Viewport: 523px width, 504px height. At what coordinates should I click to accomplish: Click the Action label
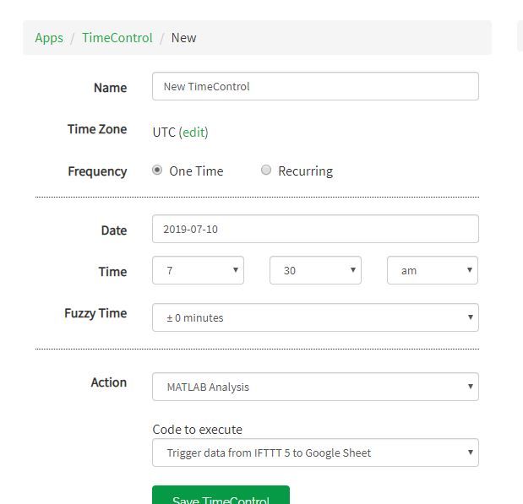point(109,382)
